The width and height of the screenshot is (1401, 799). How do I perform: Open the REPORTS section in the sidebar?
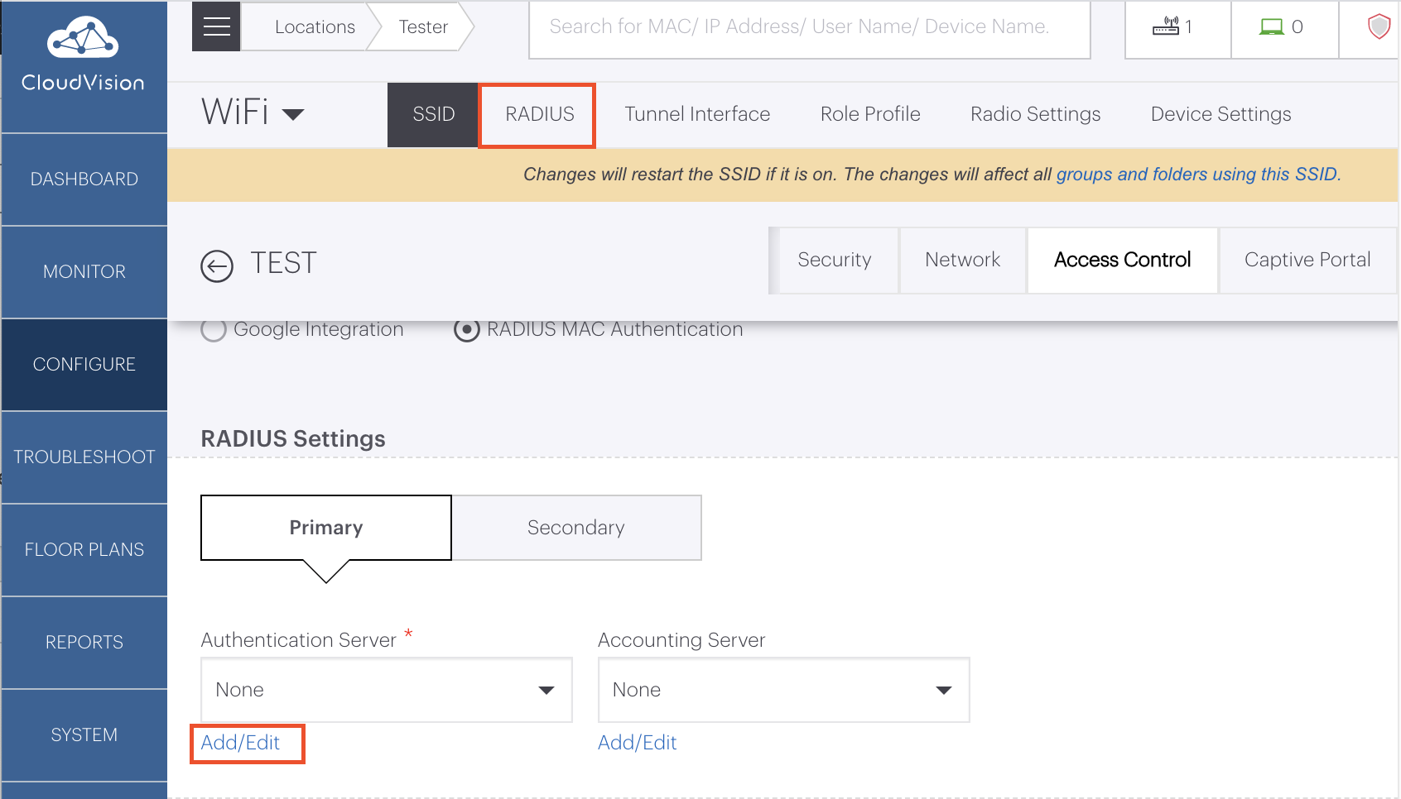(84, 642)
